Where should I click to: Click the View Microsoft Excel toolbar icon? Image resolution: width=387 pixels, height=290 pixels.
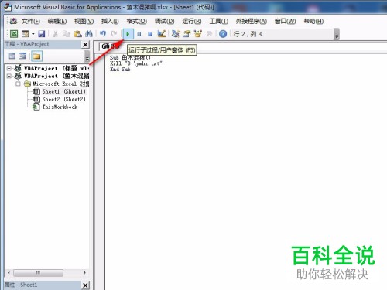(x=14, y=34)
